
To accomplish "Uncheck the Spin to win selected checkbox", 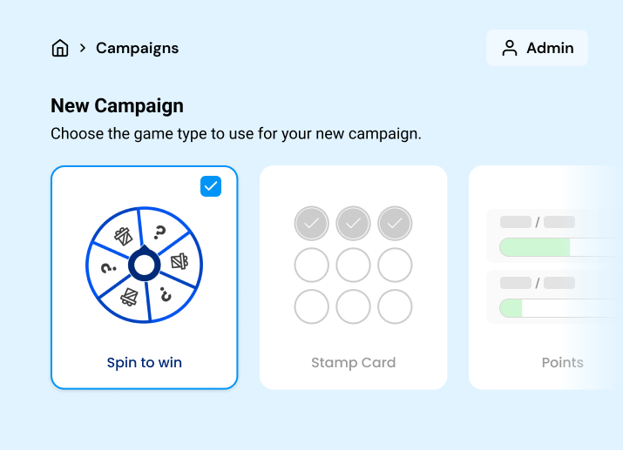I will [211, 186].
